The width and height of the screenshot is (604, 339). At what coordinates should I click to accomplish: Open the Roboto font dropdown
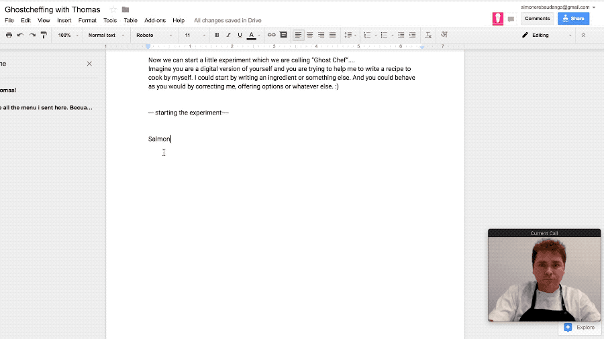154,35
